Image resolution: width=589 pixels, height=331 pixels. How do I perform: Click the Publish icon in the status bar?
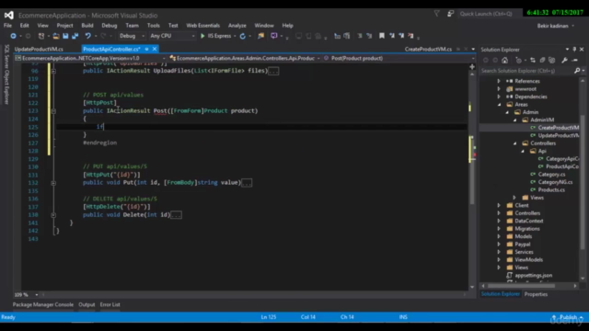pos(554,317)
